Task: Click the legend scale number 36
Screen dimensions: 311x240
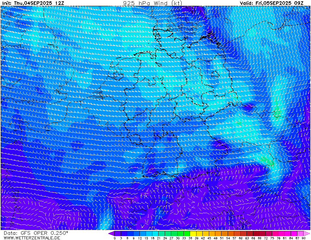Action: [190, 238]
